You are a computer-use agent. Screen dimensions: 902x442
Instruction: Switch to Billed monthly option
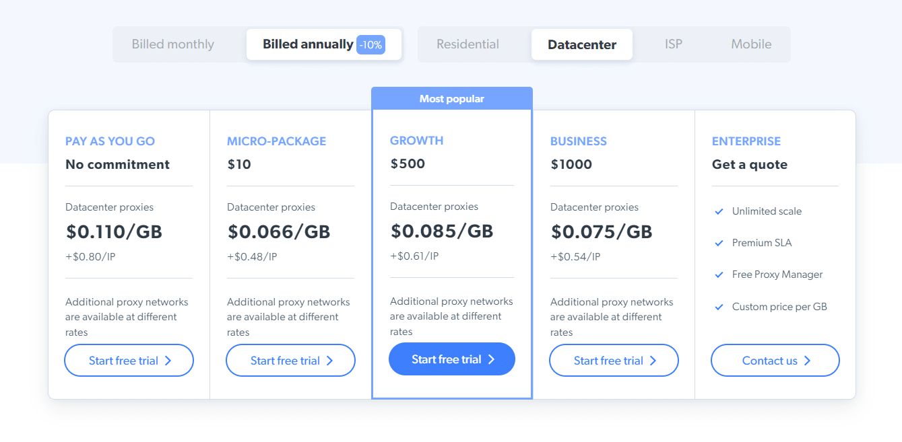click(173, 44)
